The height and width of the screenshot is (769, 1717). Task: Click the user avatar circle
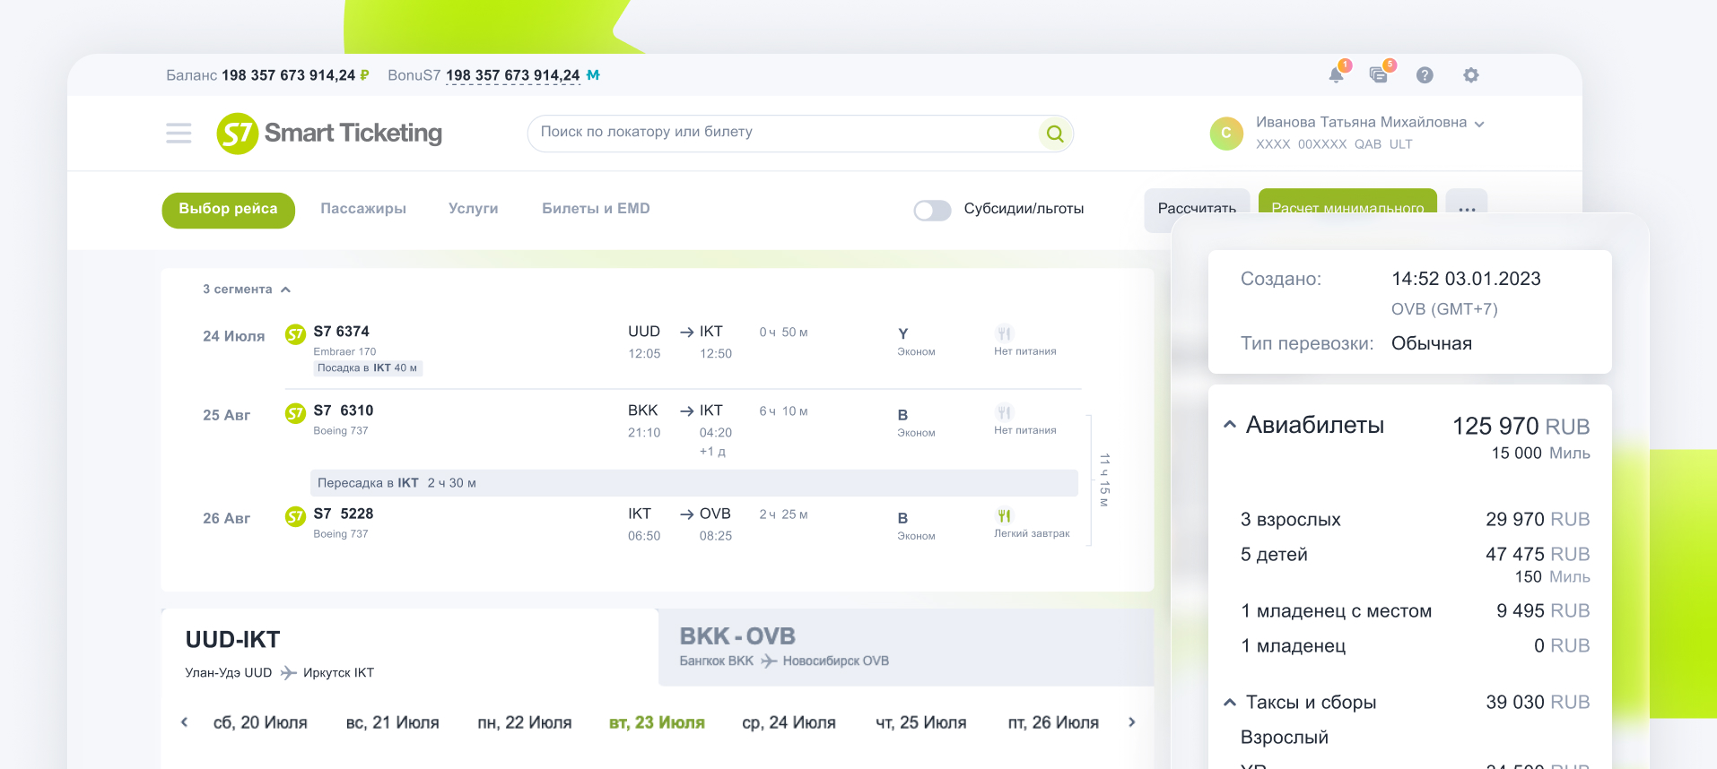point(1226,133)
